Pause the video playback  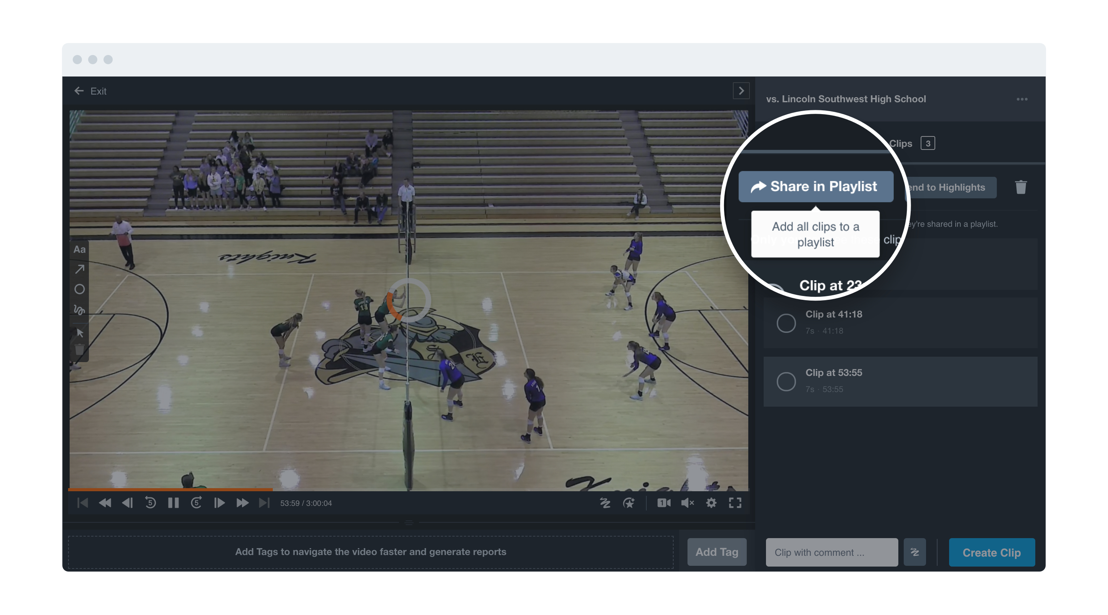pos(174,503)
